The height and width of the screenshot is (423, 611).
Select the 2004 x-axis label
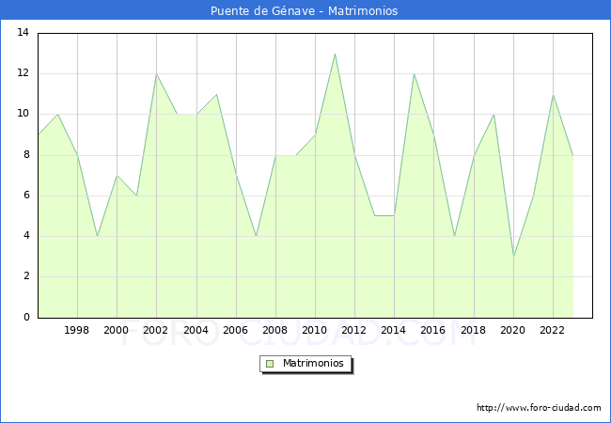196,330
